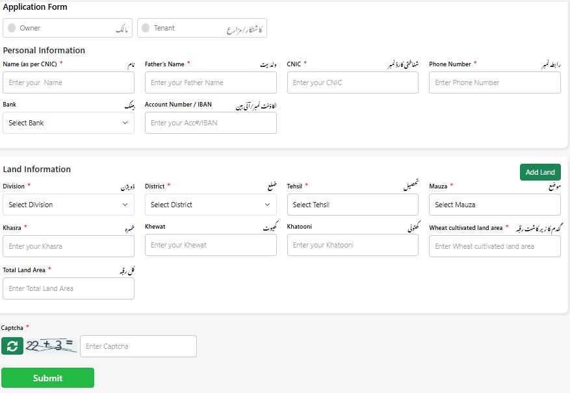The width and height of the screenshot is (570, 393).
Task: Click the 'Mauza' field label
Action: pyautogui.click(x=438, y=186)
